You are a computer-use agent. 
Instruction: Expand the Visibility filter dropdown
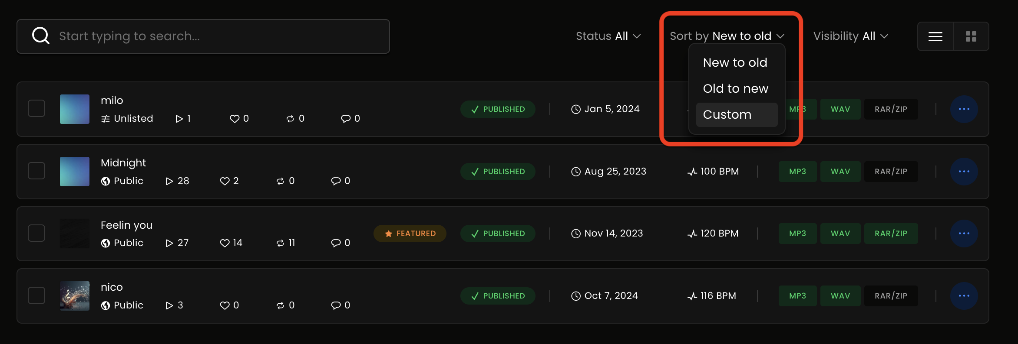850,36
